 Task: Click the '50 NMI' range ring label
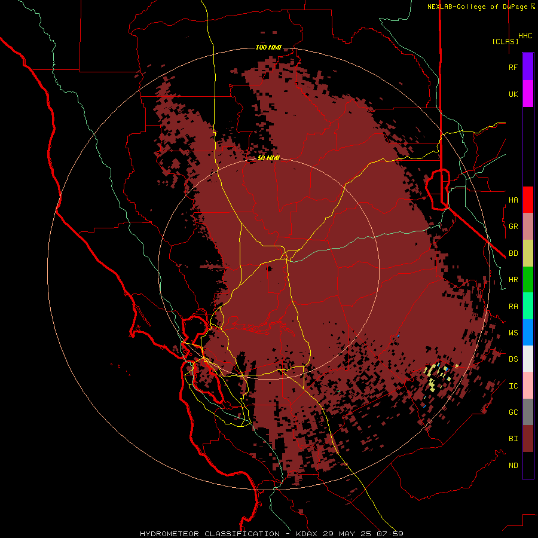[x=268, y=158]
